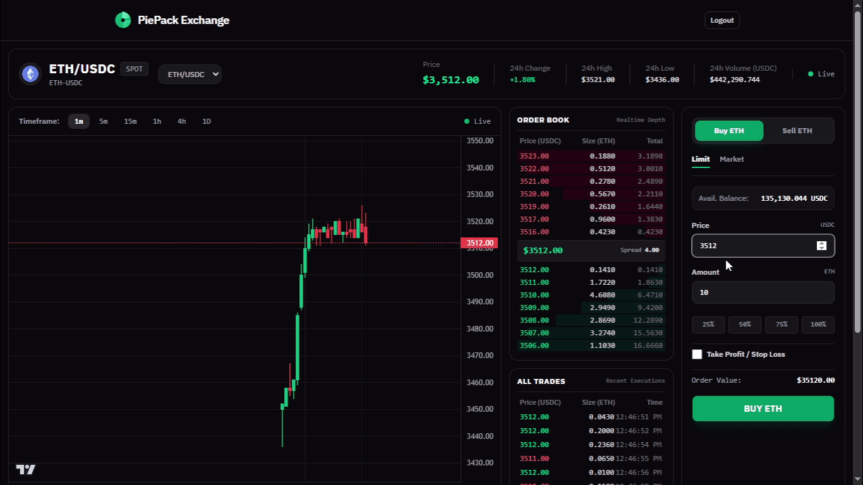Choose the 4h timeframe
Screen dimensions: 863x485
pos(182,121)
